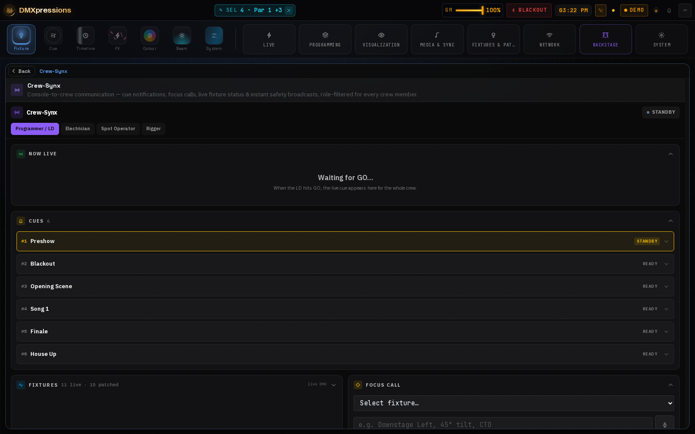Click the lightbulb icon in header
Image resolution: width=695 pixels, height=434 pixels.
pyautogui.click(x=656, y=10)
